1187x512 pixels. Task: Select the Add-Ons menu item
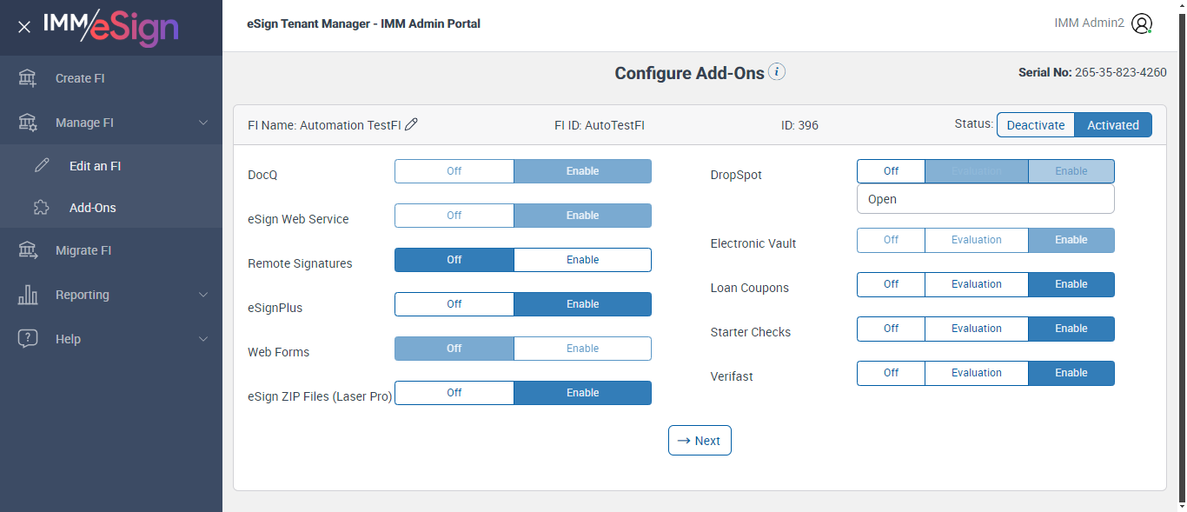tap(92, 208)
